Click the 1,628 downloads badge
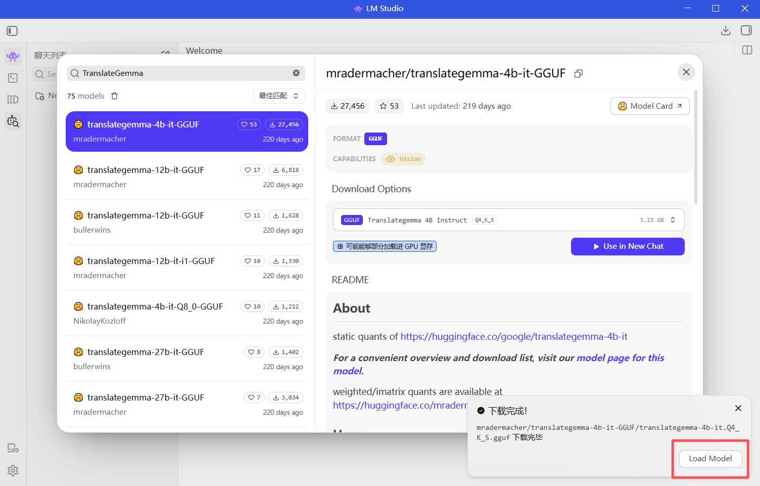Screen dimensions: 760x486 tap(286, 215)
